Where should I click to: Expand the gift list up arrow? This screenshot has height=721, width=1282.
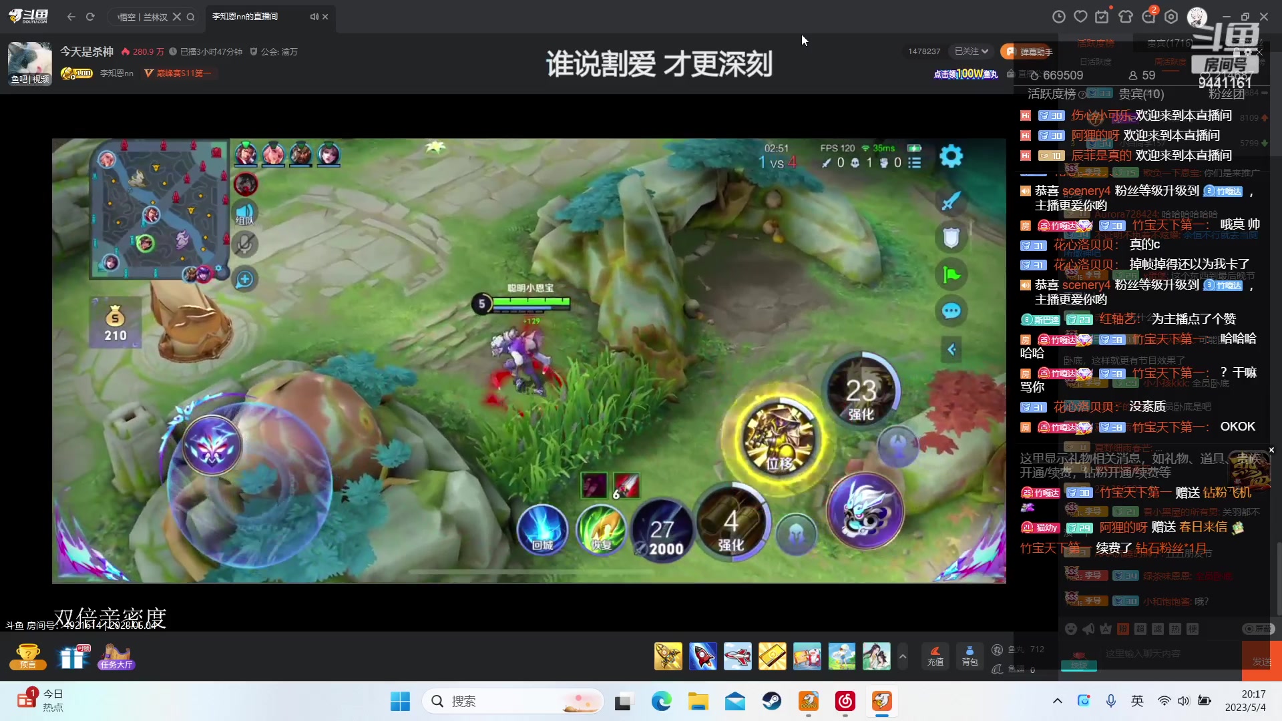[x=903, y=656]
